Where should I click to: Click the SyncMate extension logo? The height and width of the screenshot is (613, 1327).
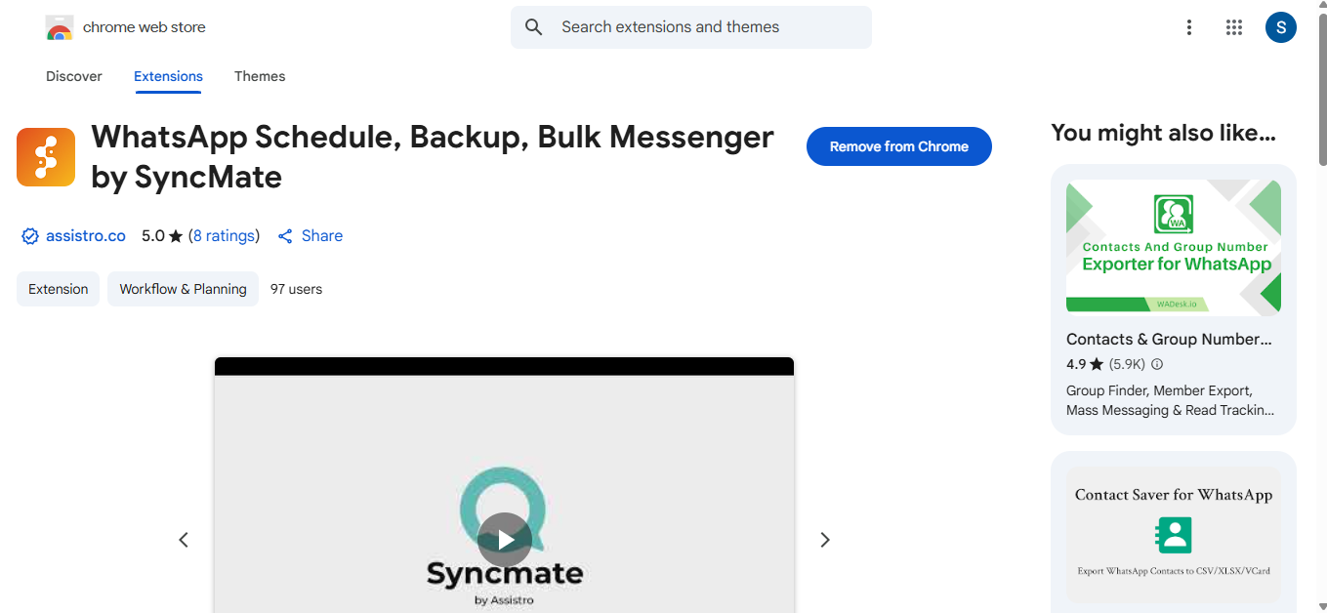(x=45, y=156)
